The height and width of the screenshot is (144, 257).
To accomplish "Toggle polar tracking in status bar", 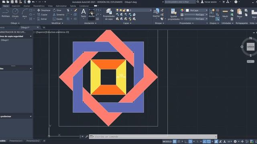I will coord(190,141).
